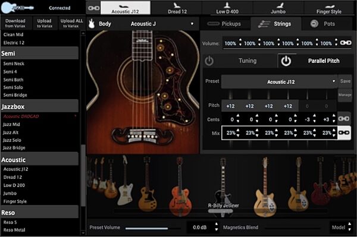Click the Semi bank header

(40, 53)
